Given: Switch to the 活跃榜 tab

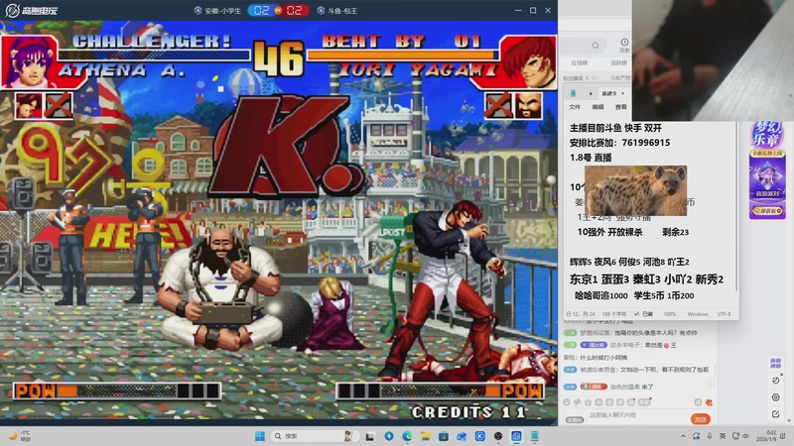Looking at the screenshot, I should 618,63.
